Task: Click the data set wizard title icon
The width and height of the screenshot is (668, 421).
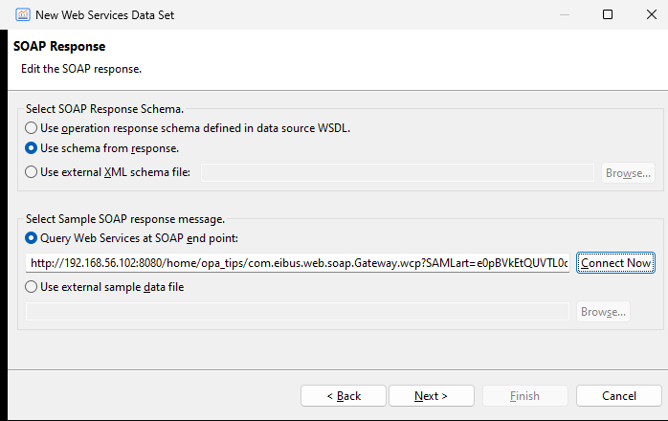Action: (23, 15)
